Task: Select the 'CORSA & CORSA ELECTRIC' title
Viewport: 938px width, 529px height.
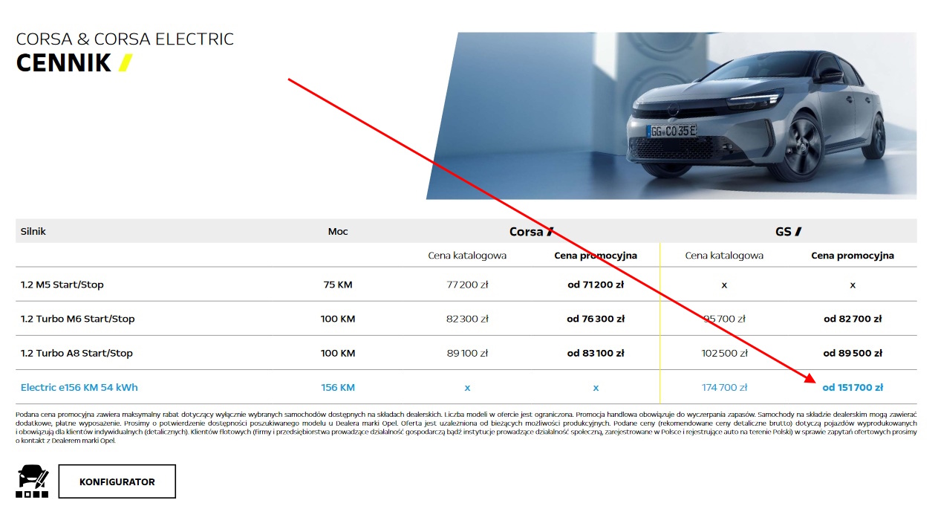Action: (x=125, y=39)
